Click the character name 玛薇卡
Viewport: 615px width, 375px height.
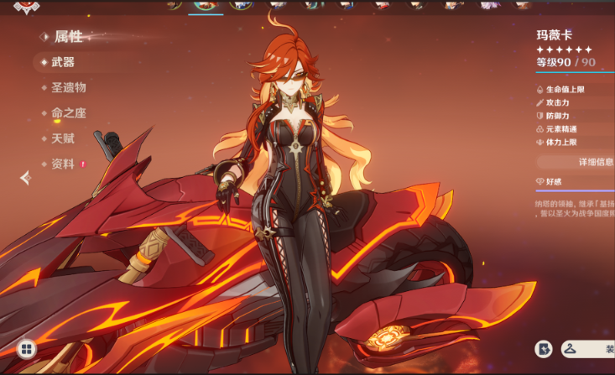(x=555, y=35)
